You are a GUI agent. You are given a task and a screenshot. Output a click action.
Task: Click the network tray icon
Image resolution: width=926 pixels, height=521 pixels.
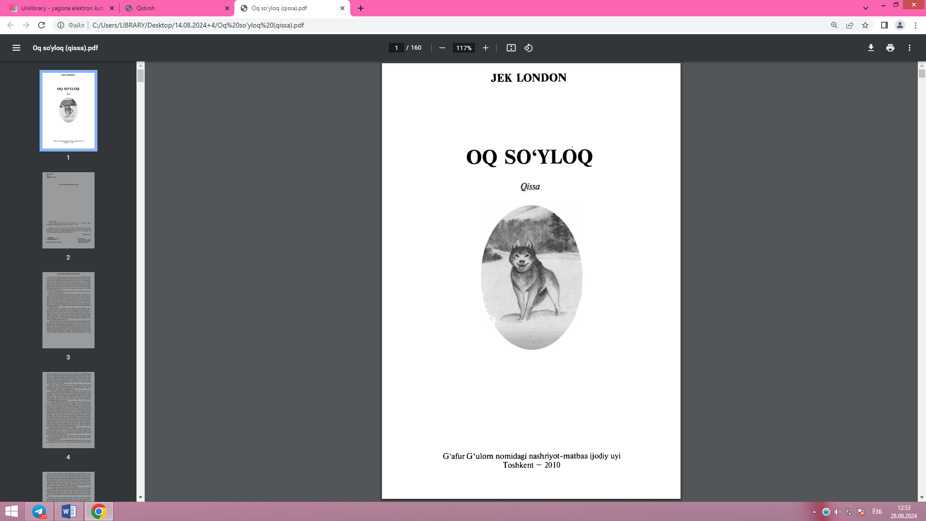click(x=849, y=512)
